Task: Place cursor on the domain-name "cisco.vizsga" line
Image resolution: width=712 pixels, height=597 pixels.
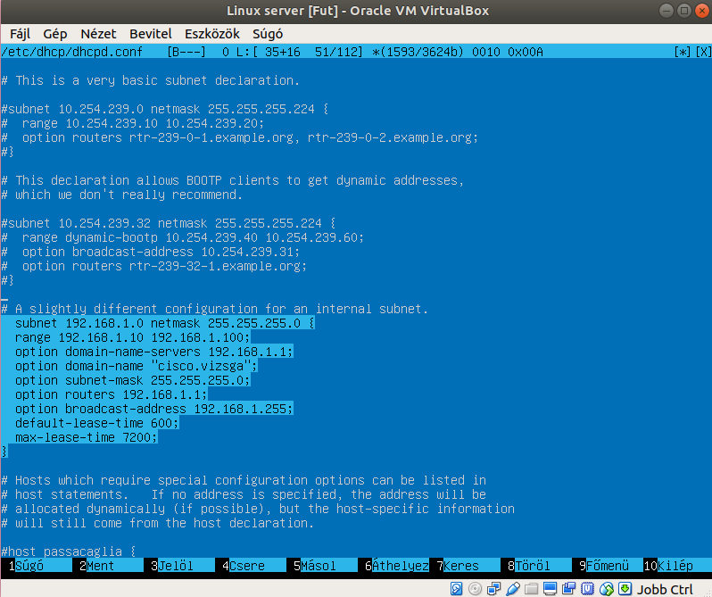Action: click(x=136, y=366)
